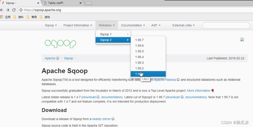The width and height of the screenshot is (253, 127).
Task: Click the Apache Sqoop heading
Action: coord(65,71)
